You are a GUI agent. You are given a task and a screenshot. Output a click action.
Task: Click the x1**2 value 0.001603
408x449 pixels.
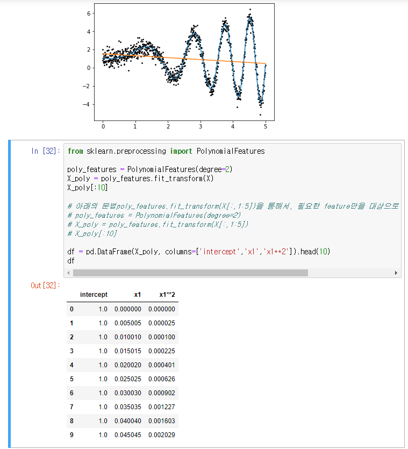pyautogui.click(x=162, y=421)
